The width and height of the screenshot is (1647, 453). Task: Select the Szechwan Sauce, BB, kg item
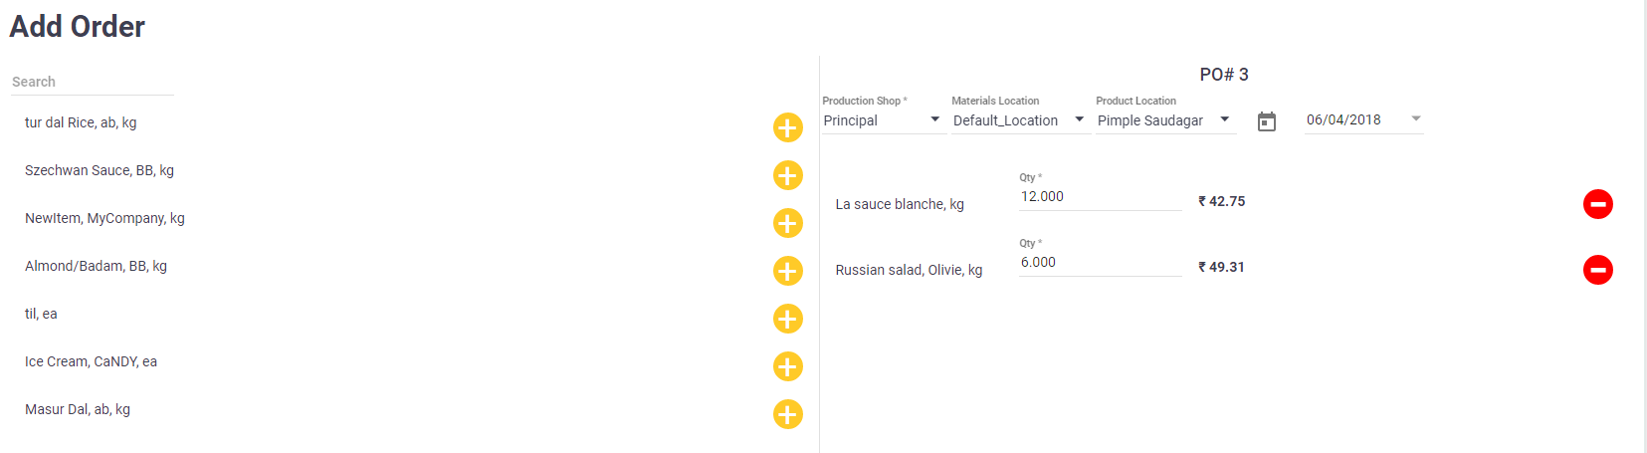(100, 170)
